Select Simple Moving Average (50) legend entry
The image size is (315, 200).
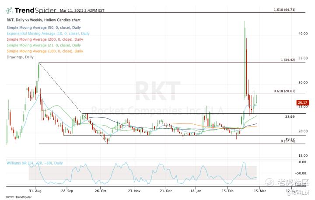44,28
